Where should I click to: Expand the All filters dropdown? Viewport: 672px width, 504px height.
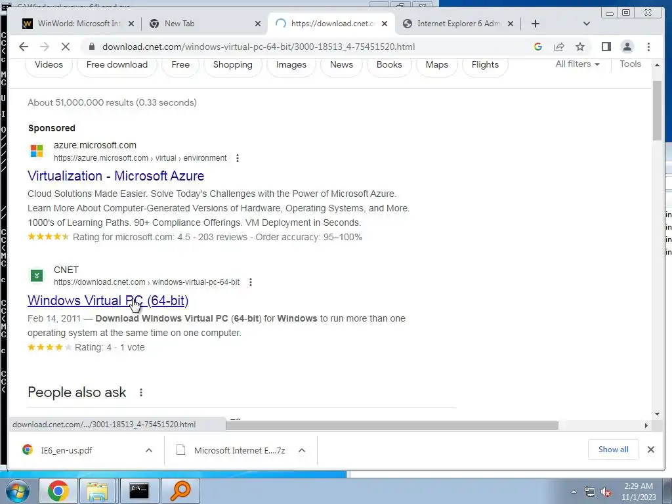tap(577, 64)
